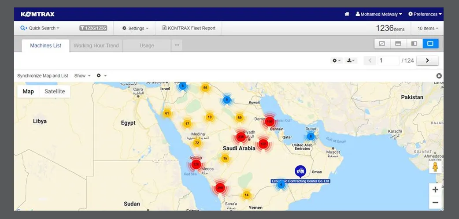Open the Quick Search dropdown
The height and width of the screenshot is (219, 459).
tap(40, 28)
